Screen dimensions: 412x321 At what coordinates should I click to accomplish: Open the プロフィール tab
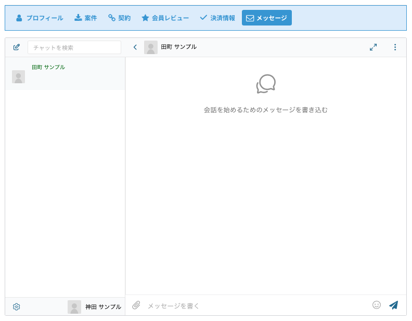(40, 18)
